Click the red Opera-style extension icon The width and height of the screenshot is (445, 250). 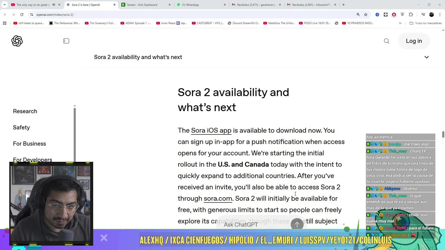[x=394, y=15]
